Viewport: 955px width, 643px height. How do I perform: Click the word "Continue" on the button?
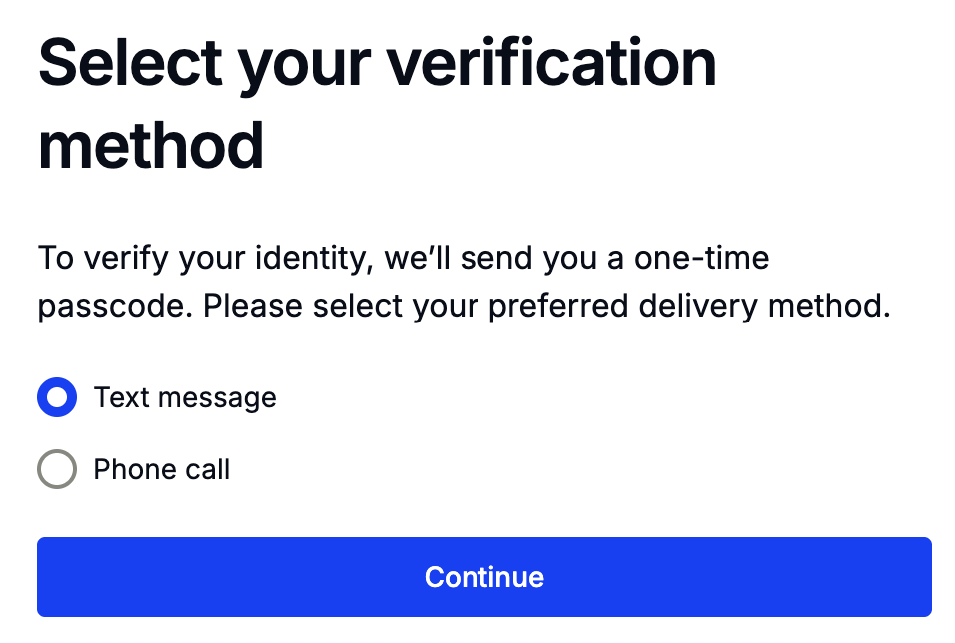484,577
